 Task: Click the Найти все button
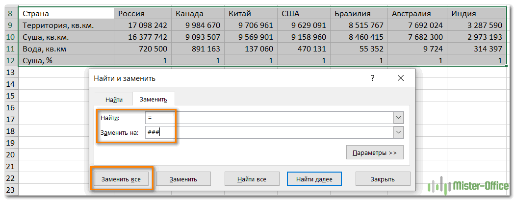(x=252, y=179)
